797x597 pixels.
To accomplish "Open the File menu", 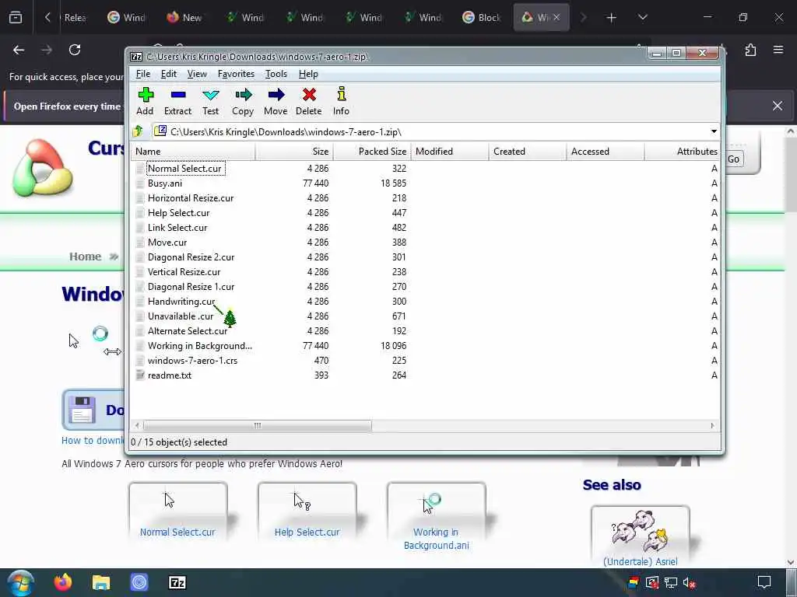I will point(143,74).
